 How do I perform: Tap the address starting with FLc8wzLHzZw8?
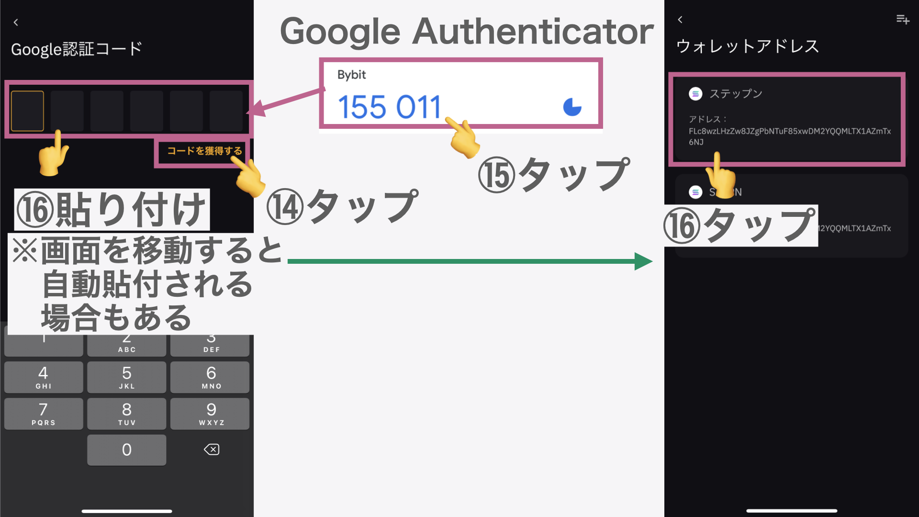[790, 136]
